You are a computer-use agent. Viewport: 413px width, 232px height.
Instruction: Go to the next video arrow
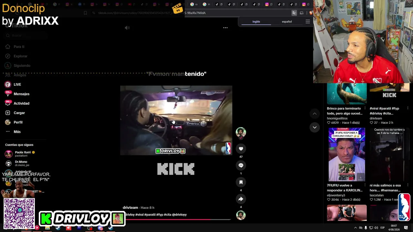(315, 127)
